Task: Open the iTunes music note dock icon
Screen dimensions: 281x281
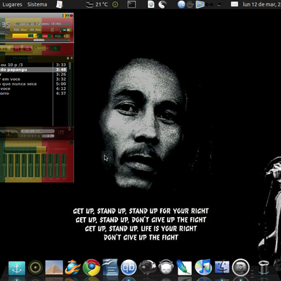Action: point(203,267)
